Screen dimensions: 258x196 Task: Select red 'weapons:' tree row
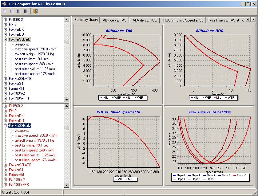(22, 131)
